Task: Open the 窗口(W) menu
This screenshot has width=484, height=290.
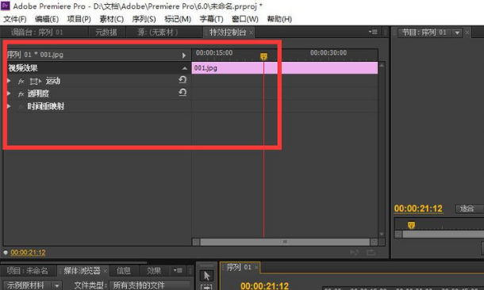Action: pyautogui.click(x=245, y=19)
